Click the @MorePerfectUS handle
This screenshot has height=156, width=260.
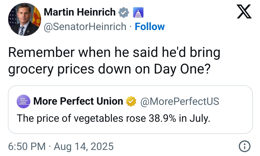click(180, 101)
